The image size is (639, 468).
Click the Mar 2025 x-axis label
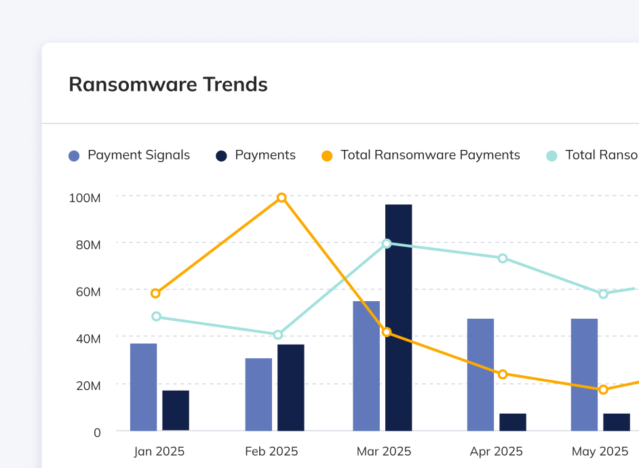(383, 451)
